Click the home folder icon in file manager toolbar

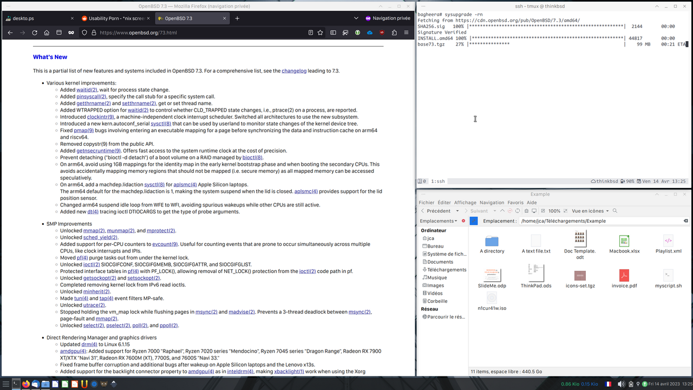(x=526, y=211)
